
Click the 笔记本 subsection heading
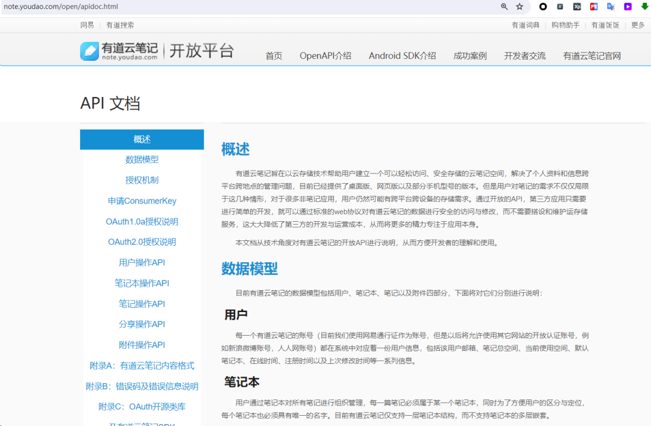click(242, 382)
